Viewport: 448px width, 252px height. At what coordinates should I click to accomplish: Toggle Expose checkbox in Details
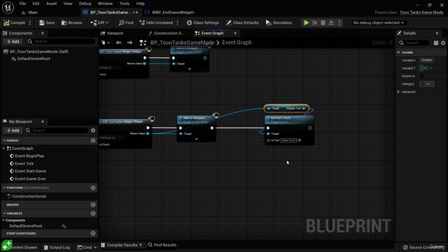pos(421,76)
